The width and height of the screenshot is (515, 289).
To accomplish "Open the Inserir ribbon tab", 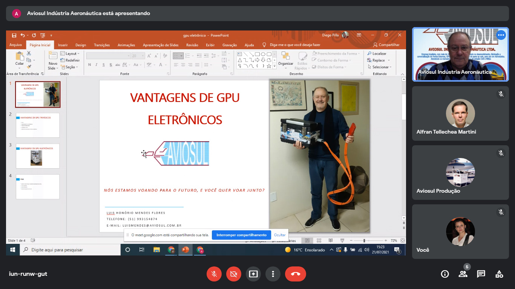I will (63, 45).
